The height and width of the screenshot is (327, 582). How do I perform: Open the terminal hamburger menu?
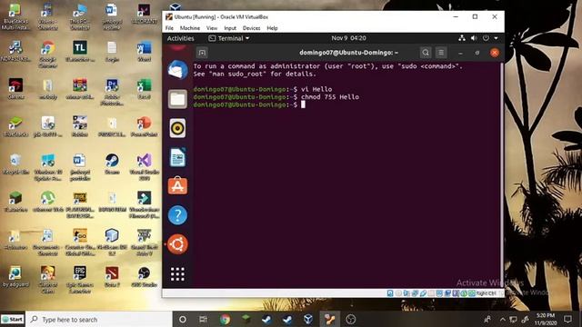tap(441, 53)
